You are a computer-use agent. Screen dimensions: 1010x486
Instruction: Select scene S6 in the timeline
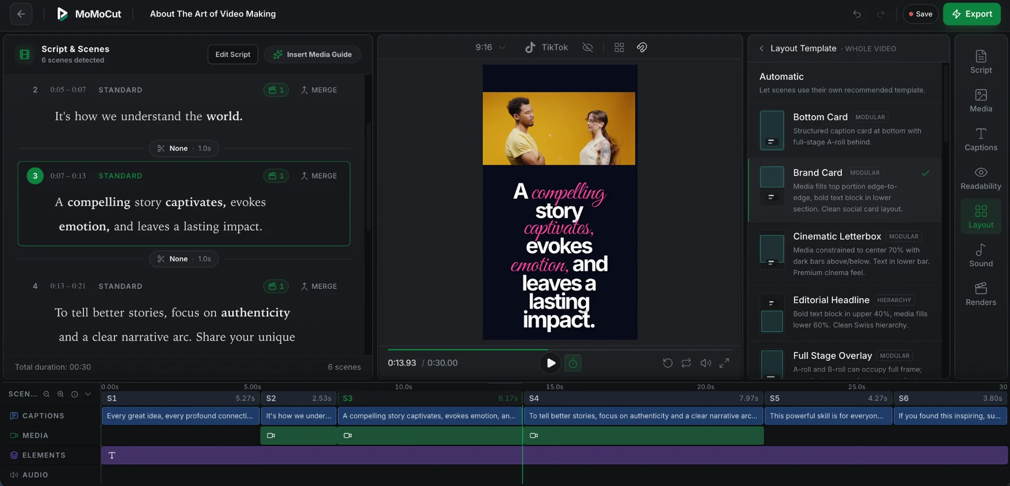(950, 398)
